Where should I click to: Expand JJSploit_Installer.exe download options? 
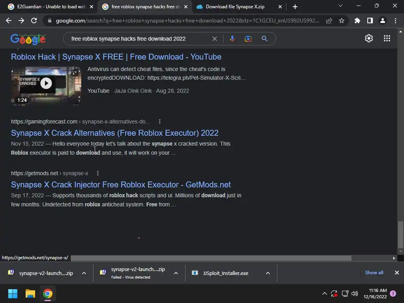[x=268, y=273]
